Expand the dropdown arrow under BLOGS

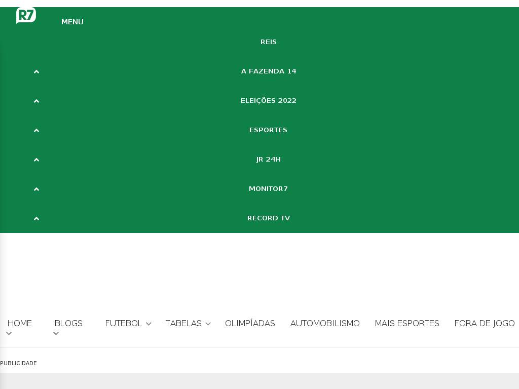coord(56,333)
